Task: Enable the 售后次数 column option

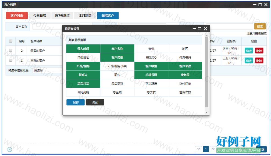Action: [185, 92]
